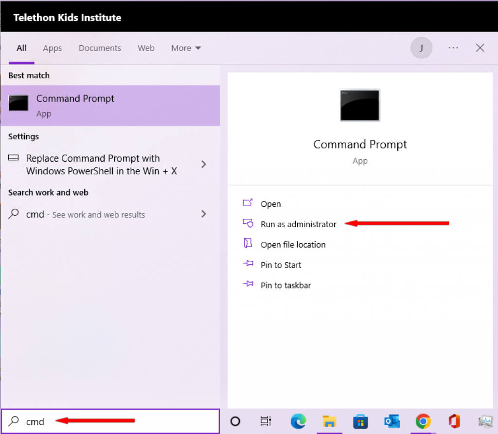Select Pin to Start

click(x=281, y=265)
